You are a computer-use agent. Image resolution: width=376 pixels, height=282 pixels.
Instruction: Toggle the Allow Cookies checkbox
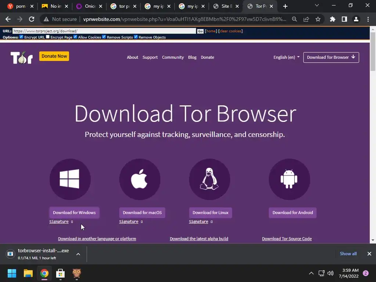click(x=75, y=37)
